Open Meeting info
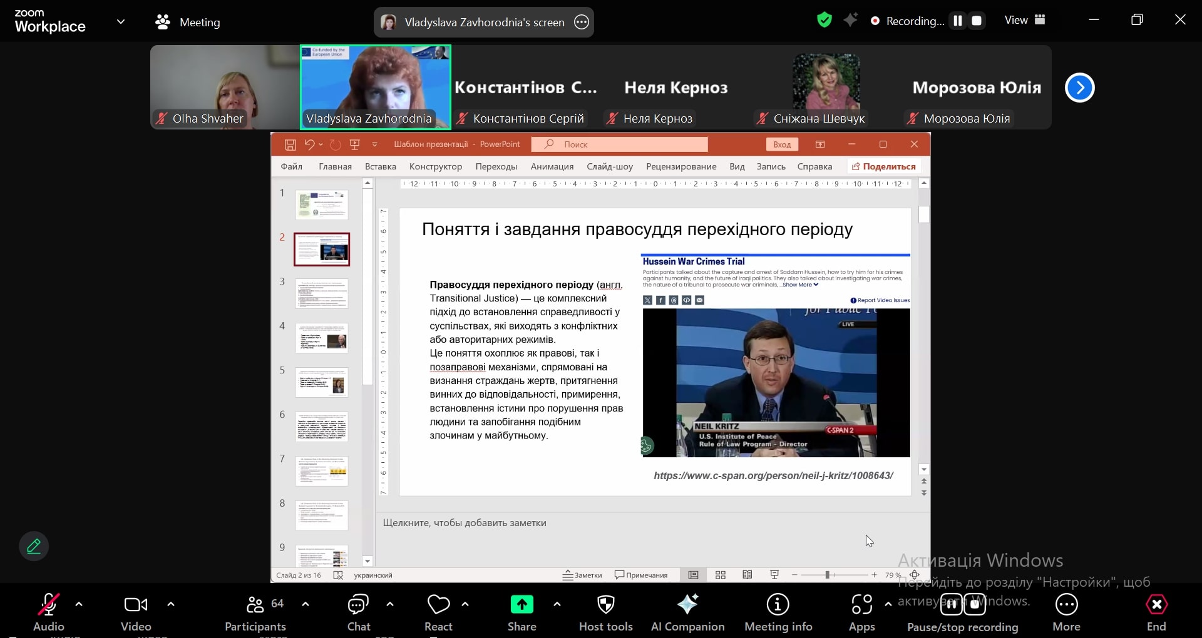Screen dimensions: 1202x638 tap(778, 613)
